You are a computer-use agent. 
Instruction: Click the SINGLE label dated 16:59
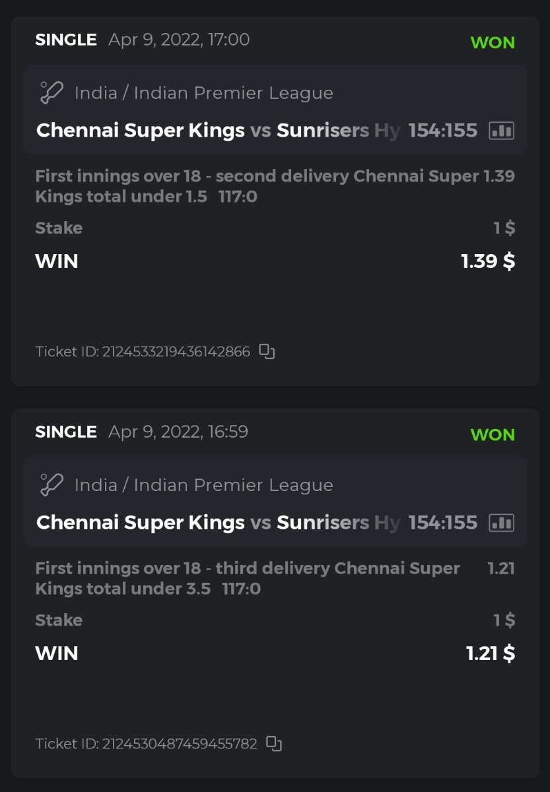pos(66,432)
